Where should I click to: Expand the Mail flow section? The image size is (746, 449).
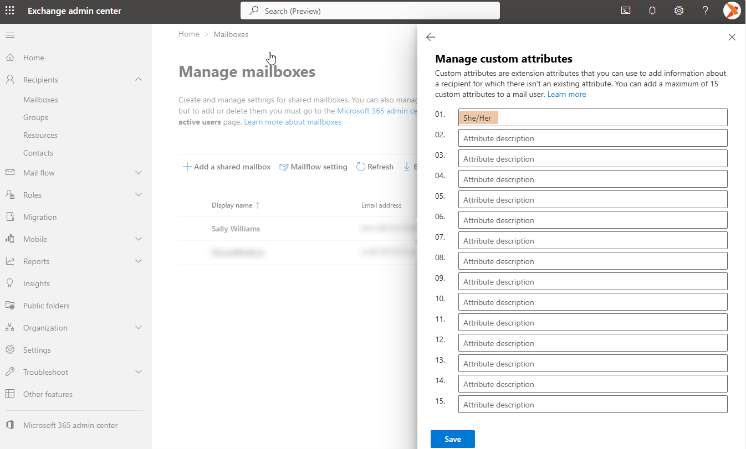click(139, 173)
